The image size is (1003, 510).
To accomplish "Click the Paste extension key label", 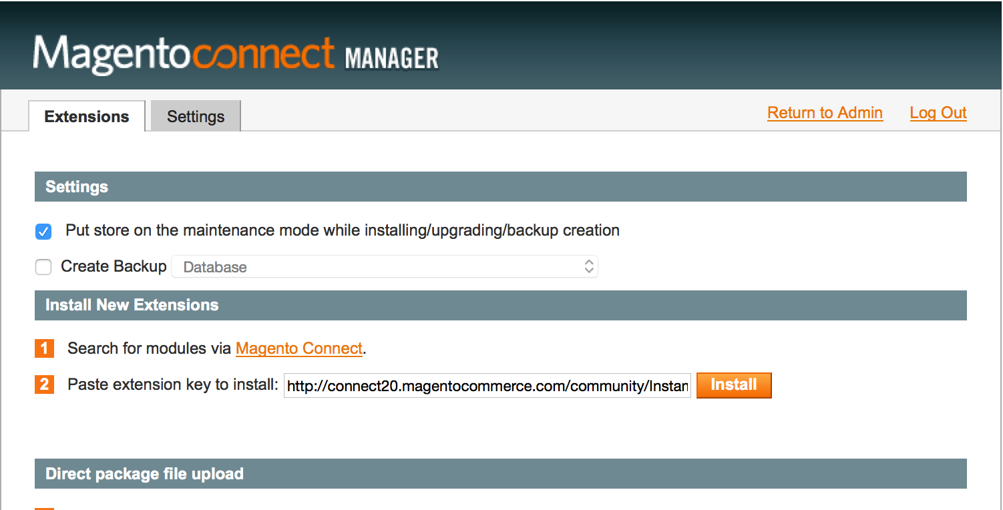I will [x=173, y=385].
